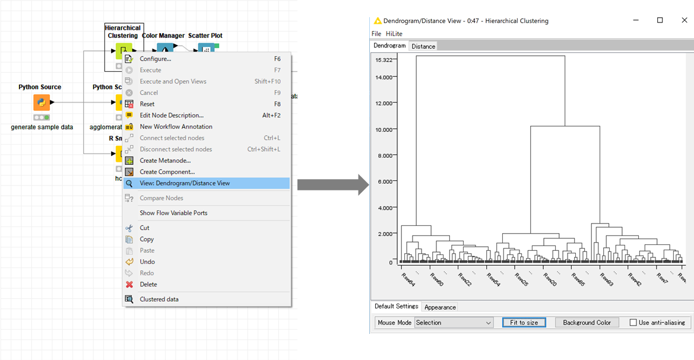
Task: Click the Create Metanode icon
Action: [x=129, y=161]
